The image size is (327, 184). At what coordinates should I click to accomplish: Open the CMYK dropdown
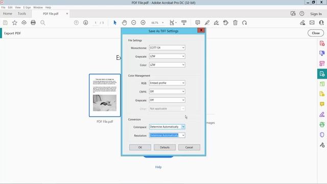(x=167, y=91)
